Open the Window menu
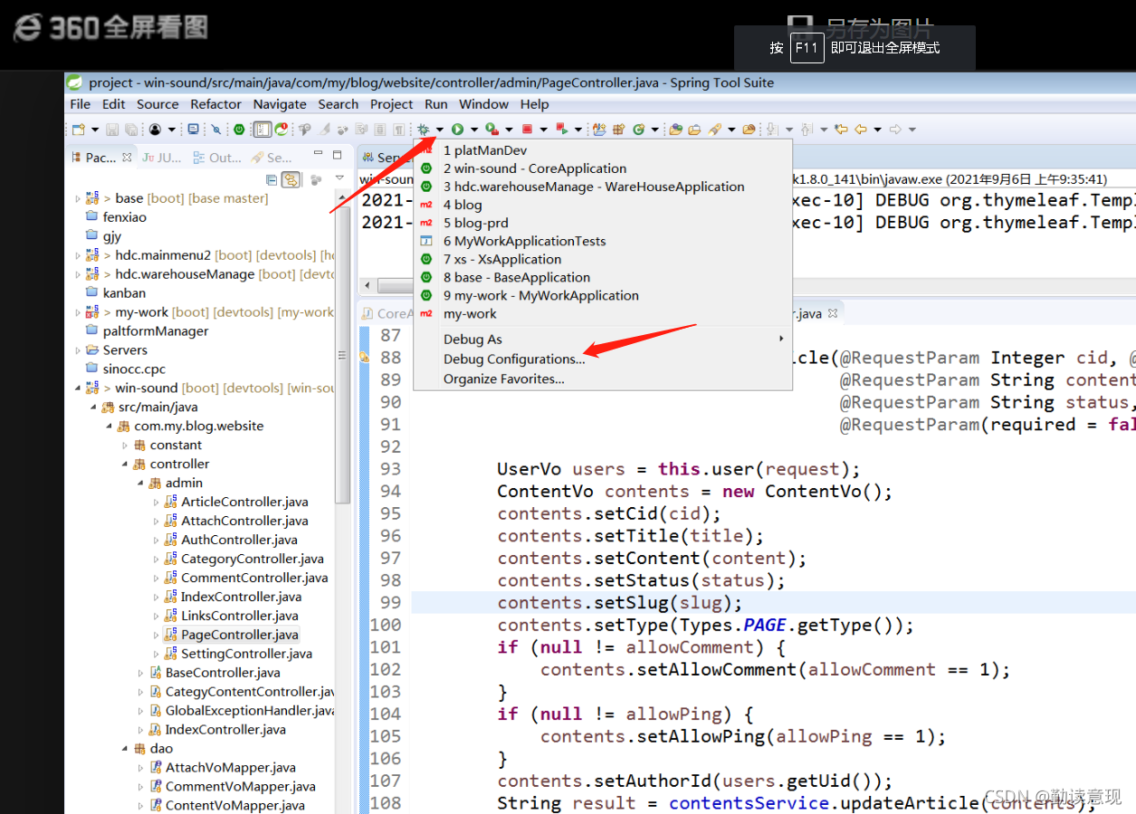1136x814 pixels. click(484, 104)
